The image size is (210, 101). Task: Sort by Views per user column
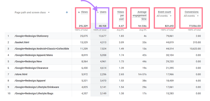tap(120, 15)
